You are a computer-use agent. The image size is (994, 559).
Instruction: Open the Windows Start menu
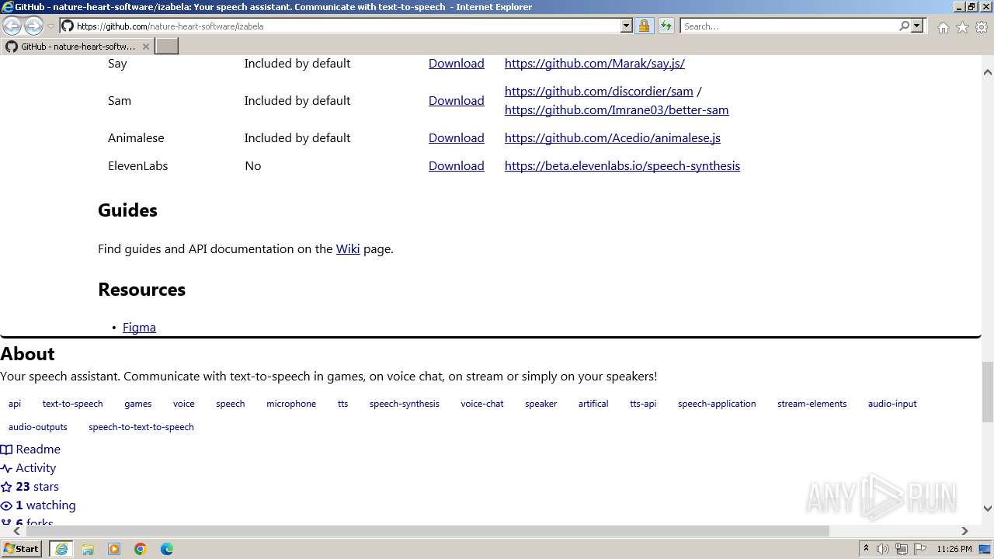click(22, 549)
